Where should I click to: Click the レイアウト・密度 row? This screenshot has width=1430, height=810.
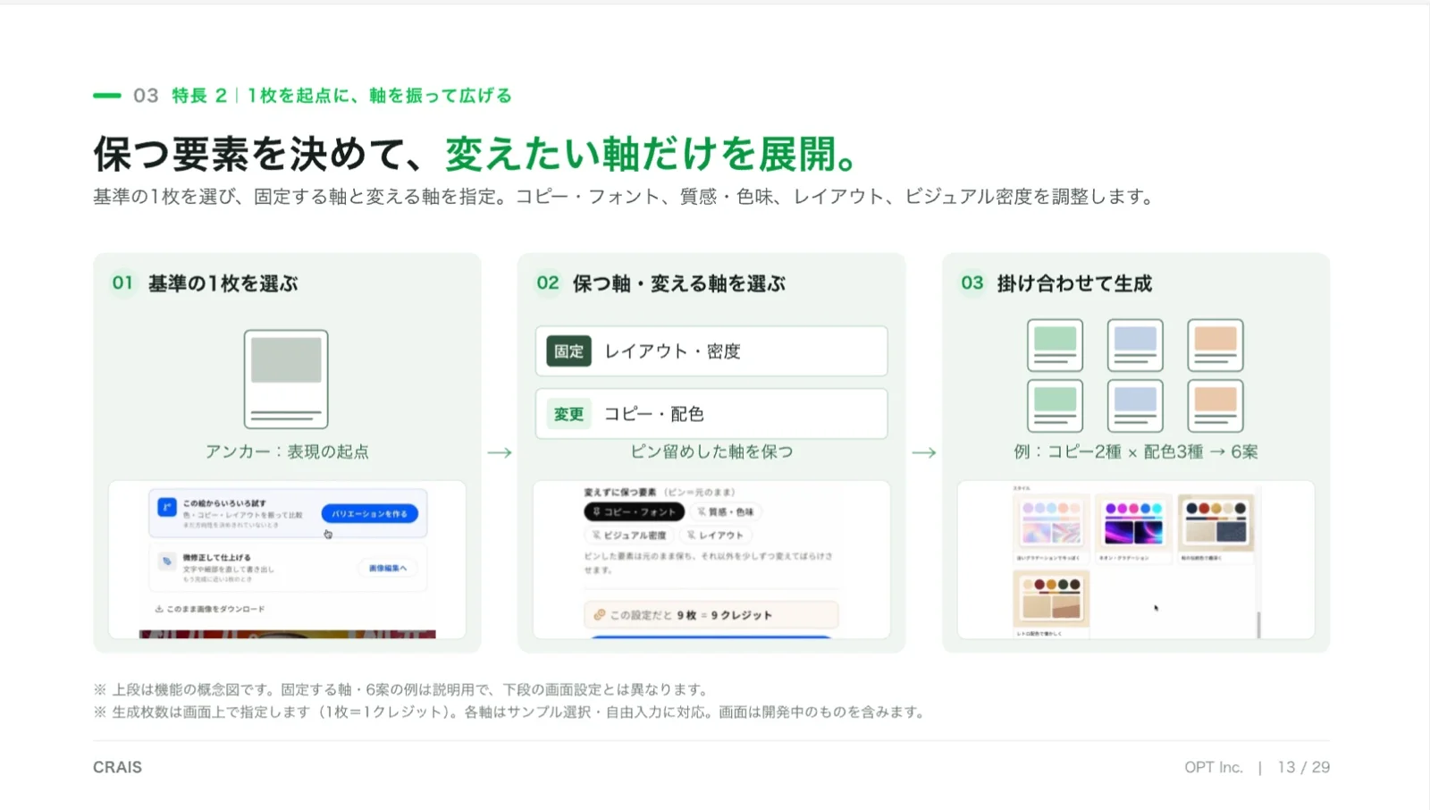click(711, 351)
